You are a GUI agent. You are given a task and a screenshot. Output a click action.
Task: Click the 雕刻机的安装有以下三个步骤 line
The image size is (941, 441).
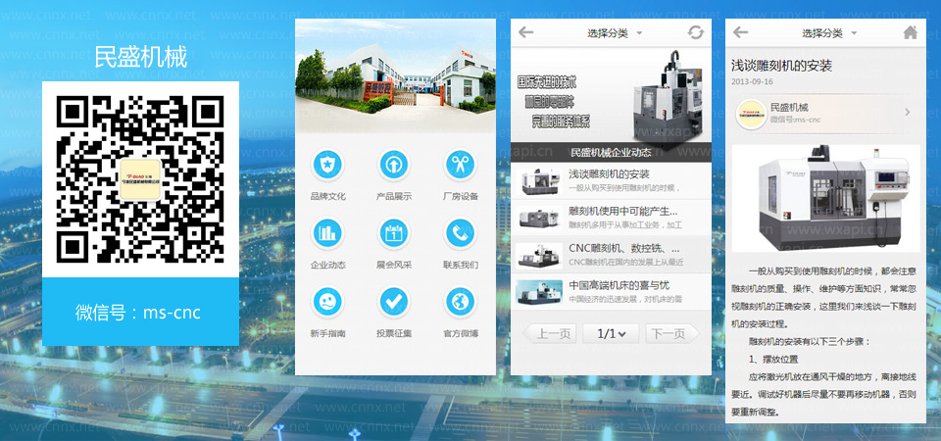[x=809, y=342]
